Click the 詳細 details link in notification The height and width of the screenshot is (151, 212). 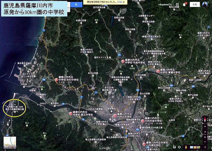[x=120, y=2]
